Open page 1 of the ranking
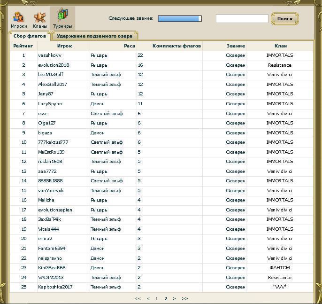 157,298
